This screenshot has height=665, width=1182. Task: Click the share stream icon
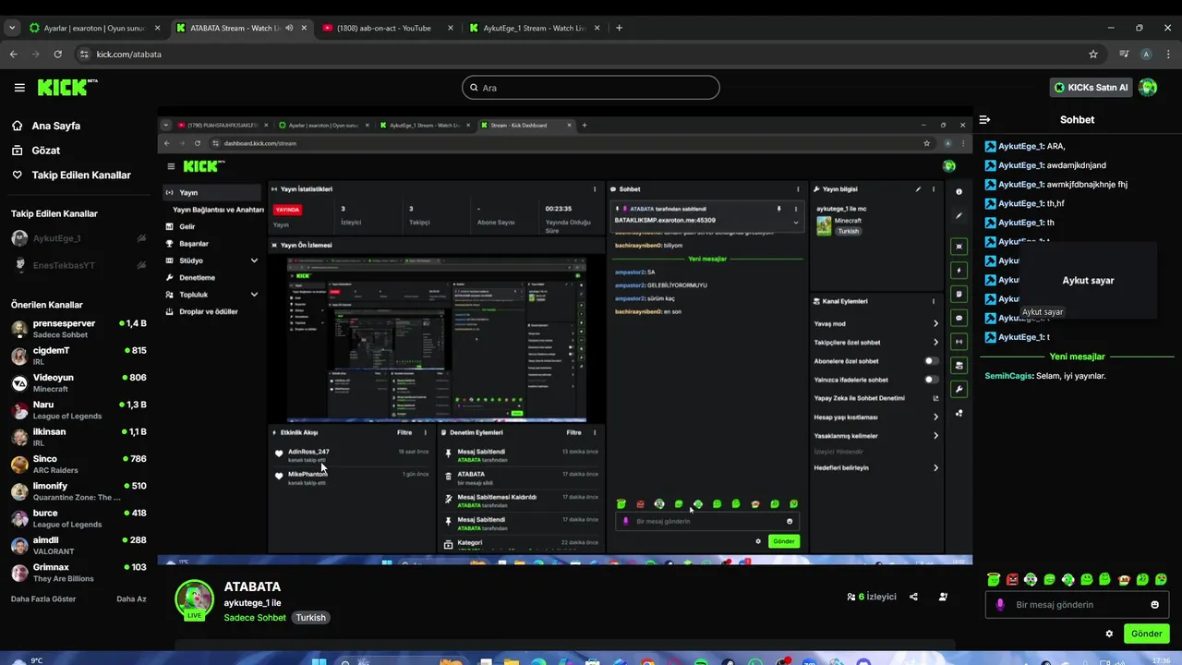click(x=913, y=597)
